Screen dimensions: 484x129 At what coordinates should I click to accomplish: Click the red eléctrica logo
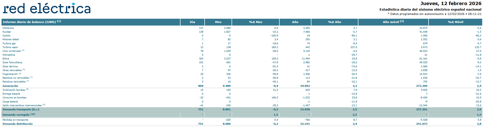click(x=47, y=9)
